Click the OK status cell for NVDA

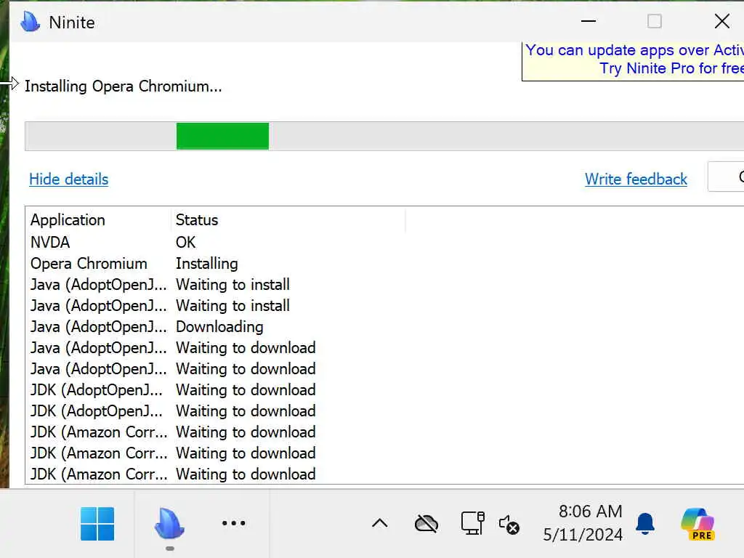pyautogui.click(x=185, y=243)
